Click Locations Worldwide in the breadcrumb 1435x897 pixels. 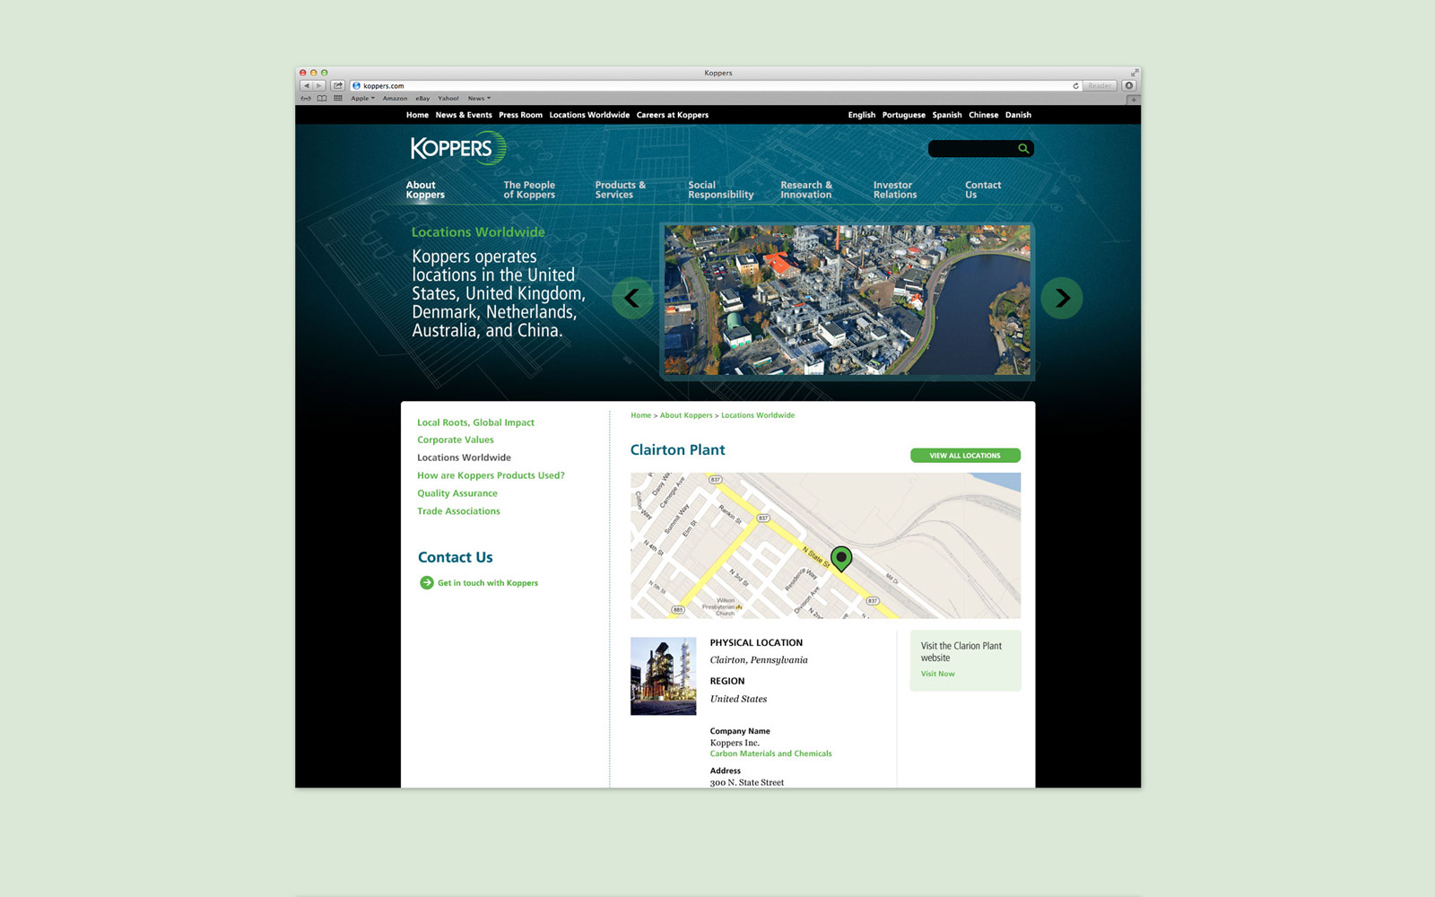pos(758,415)
